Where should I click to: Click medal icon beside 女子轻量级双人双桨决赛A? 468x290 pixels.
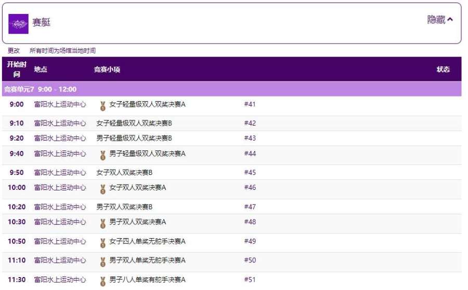(x=103, y=106)
